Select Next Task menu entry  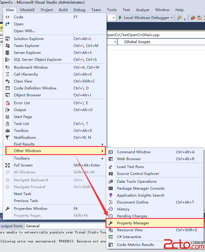(55, 194)
